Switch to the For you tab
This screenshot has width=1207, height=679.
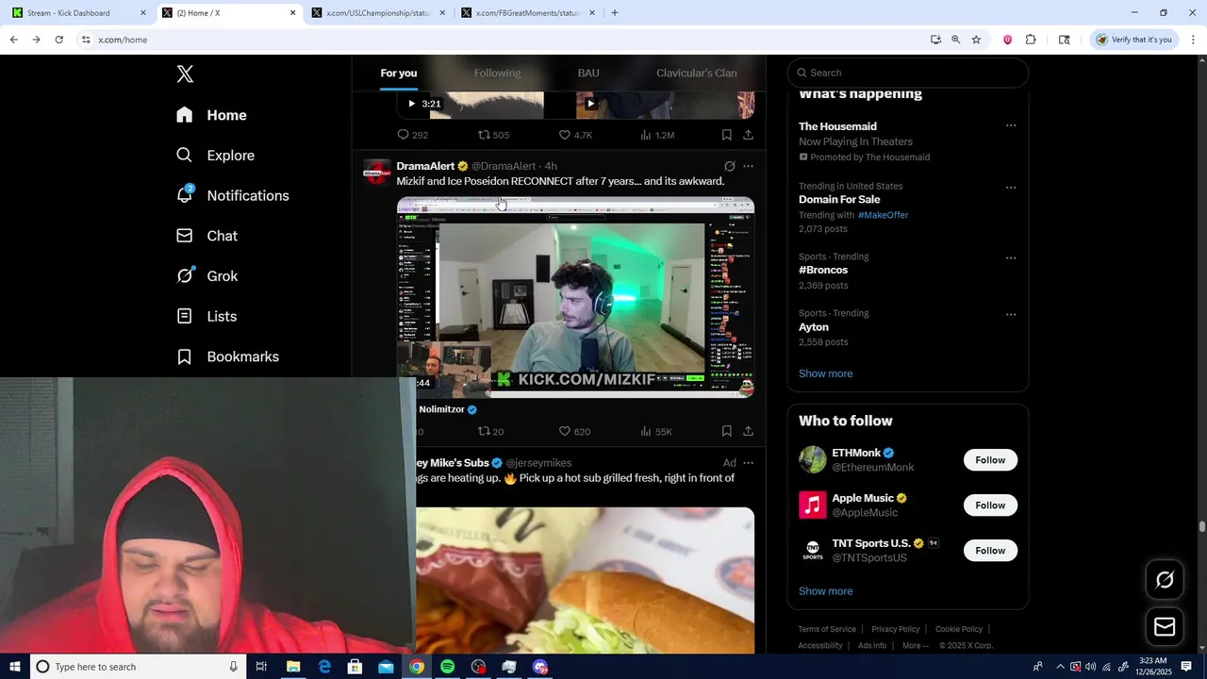click(x=399, y=73)
